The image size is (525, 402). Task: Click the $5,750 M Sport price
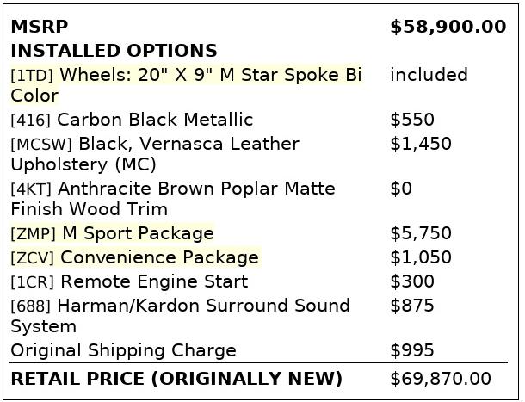pyautogui.click(x=421, y=233)
